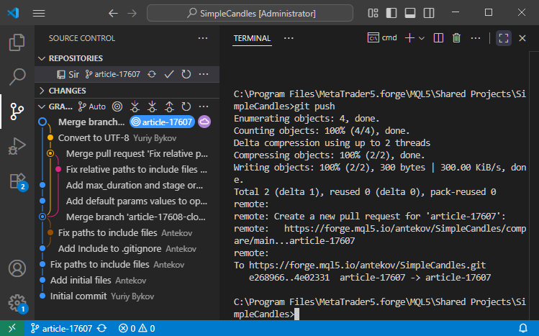This screenshot has height=336, width=539.
Task: Click the cmd terminal profile label
Action: point(382,38)
